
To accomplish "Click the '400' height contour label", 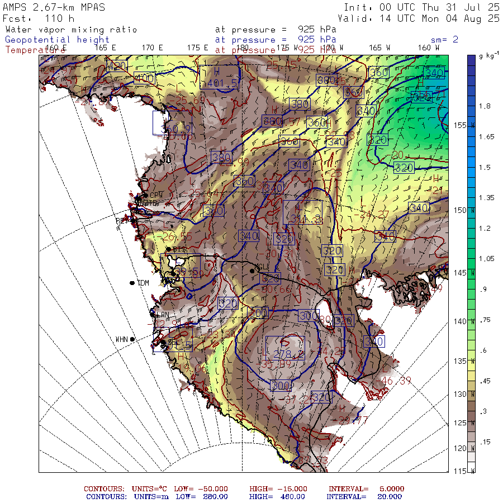I will click(x=144, y=78).
